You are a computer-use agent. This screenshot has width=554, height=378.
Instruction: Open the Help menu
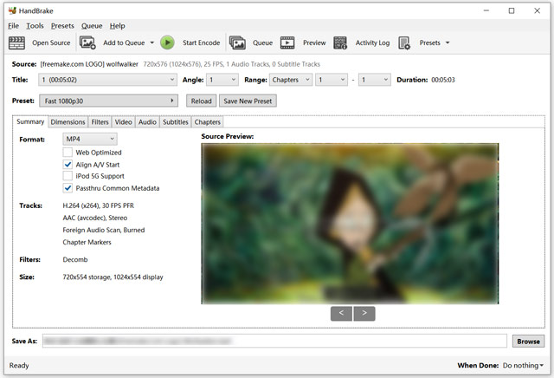[118, 26]
